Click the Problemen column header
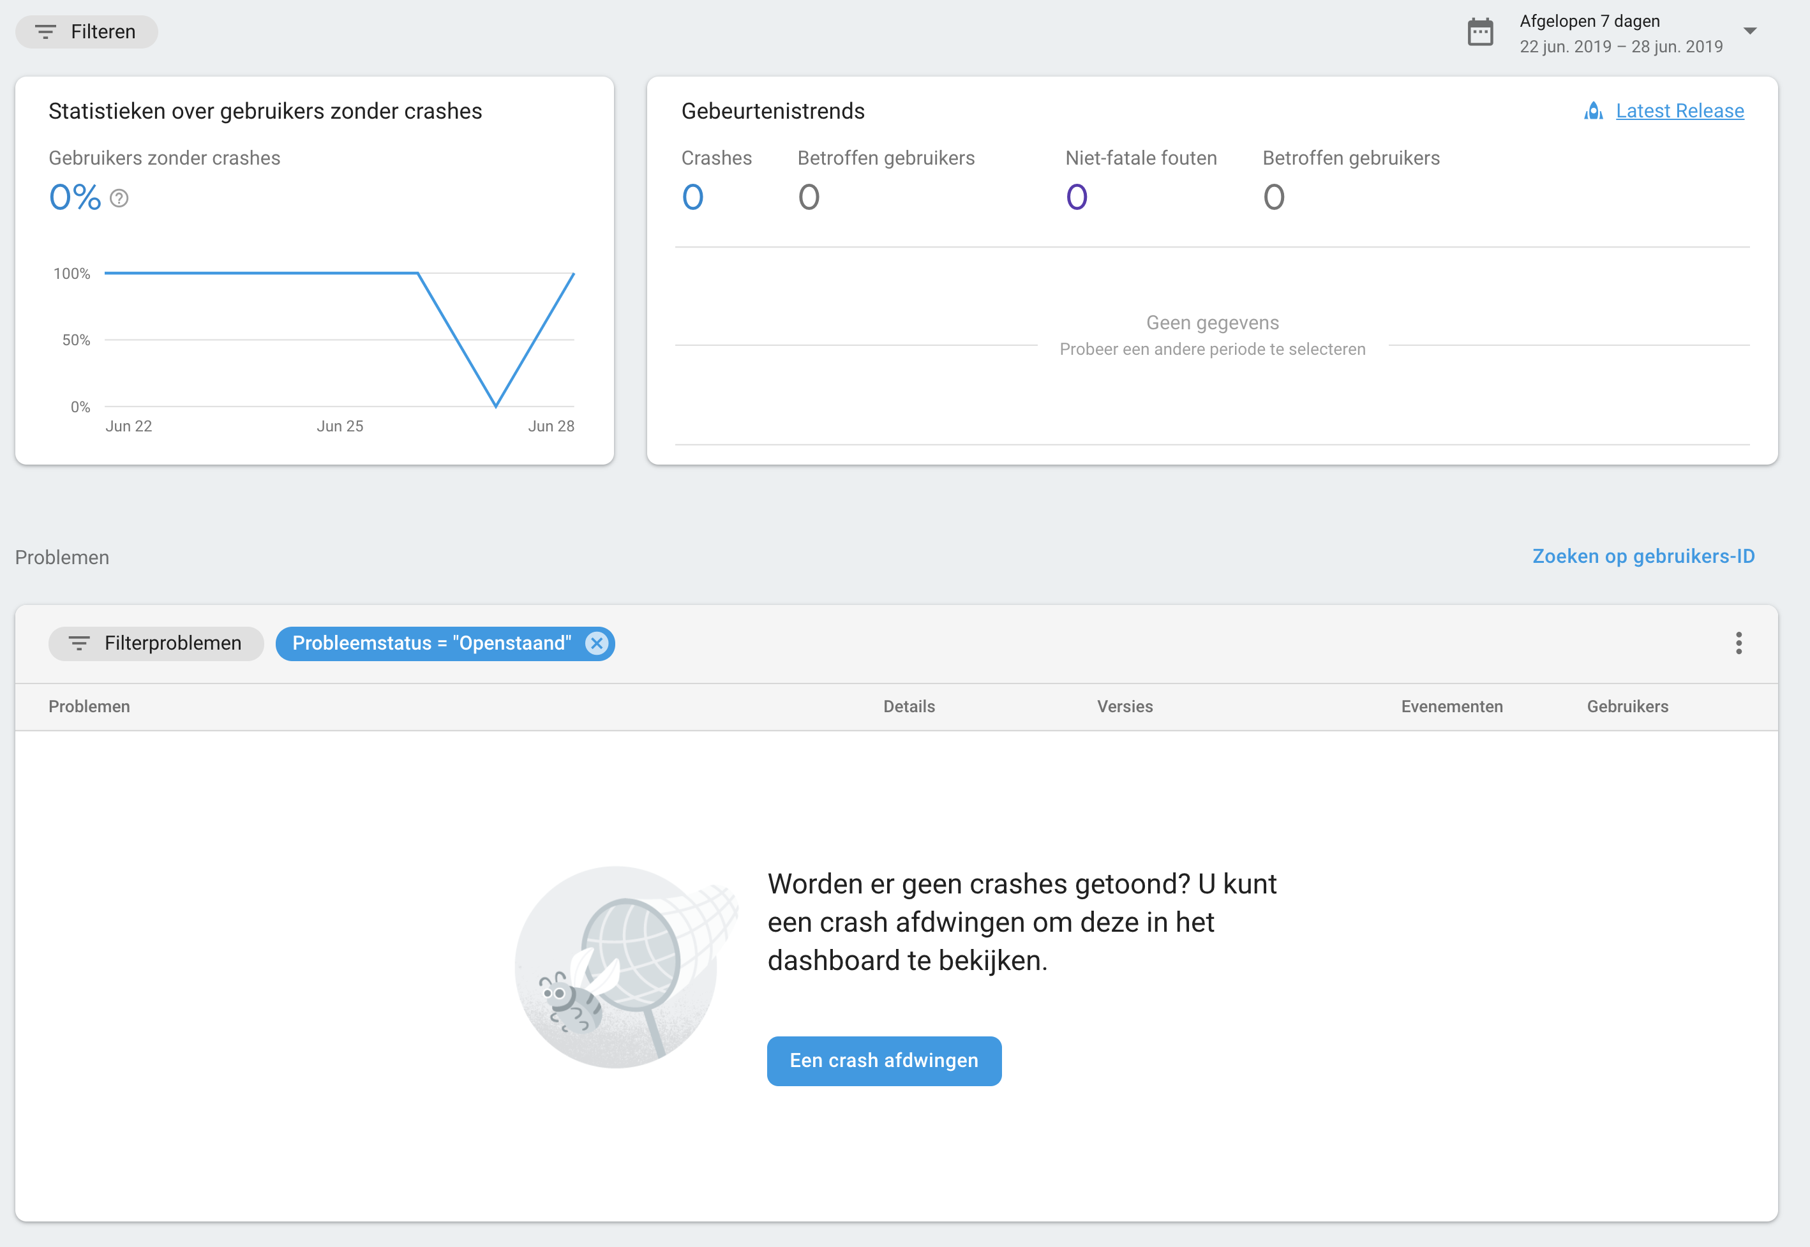 [x=89, y=706]
